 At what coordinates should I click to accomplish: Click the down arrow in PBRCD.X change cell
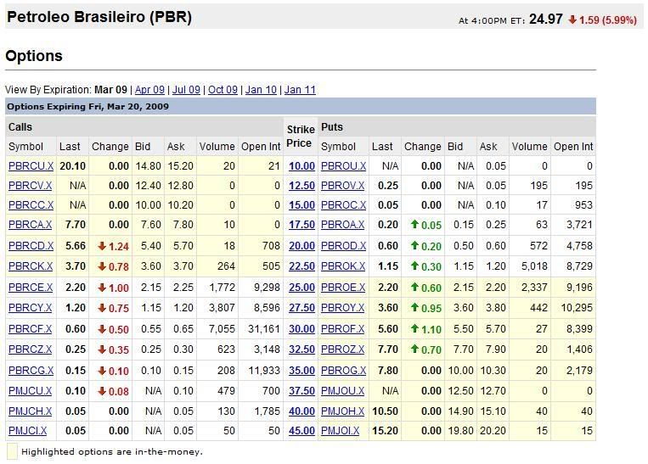coord(102,246)
